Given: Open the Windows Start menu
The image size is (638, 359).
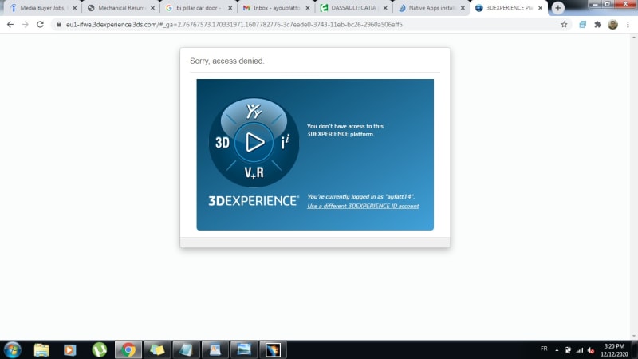Looking at the screenshot, I should [x=12, y=349].
